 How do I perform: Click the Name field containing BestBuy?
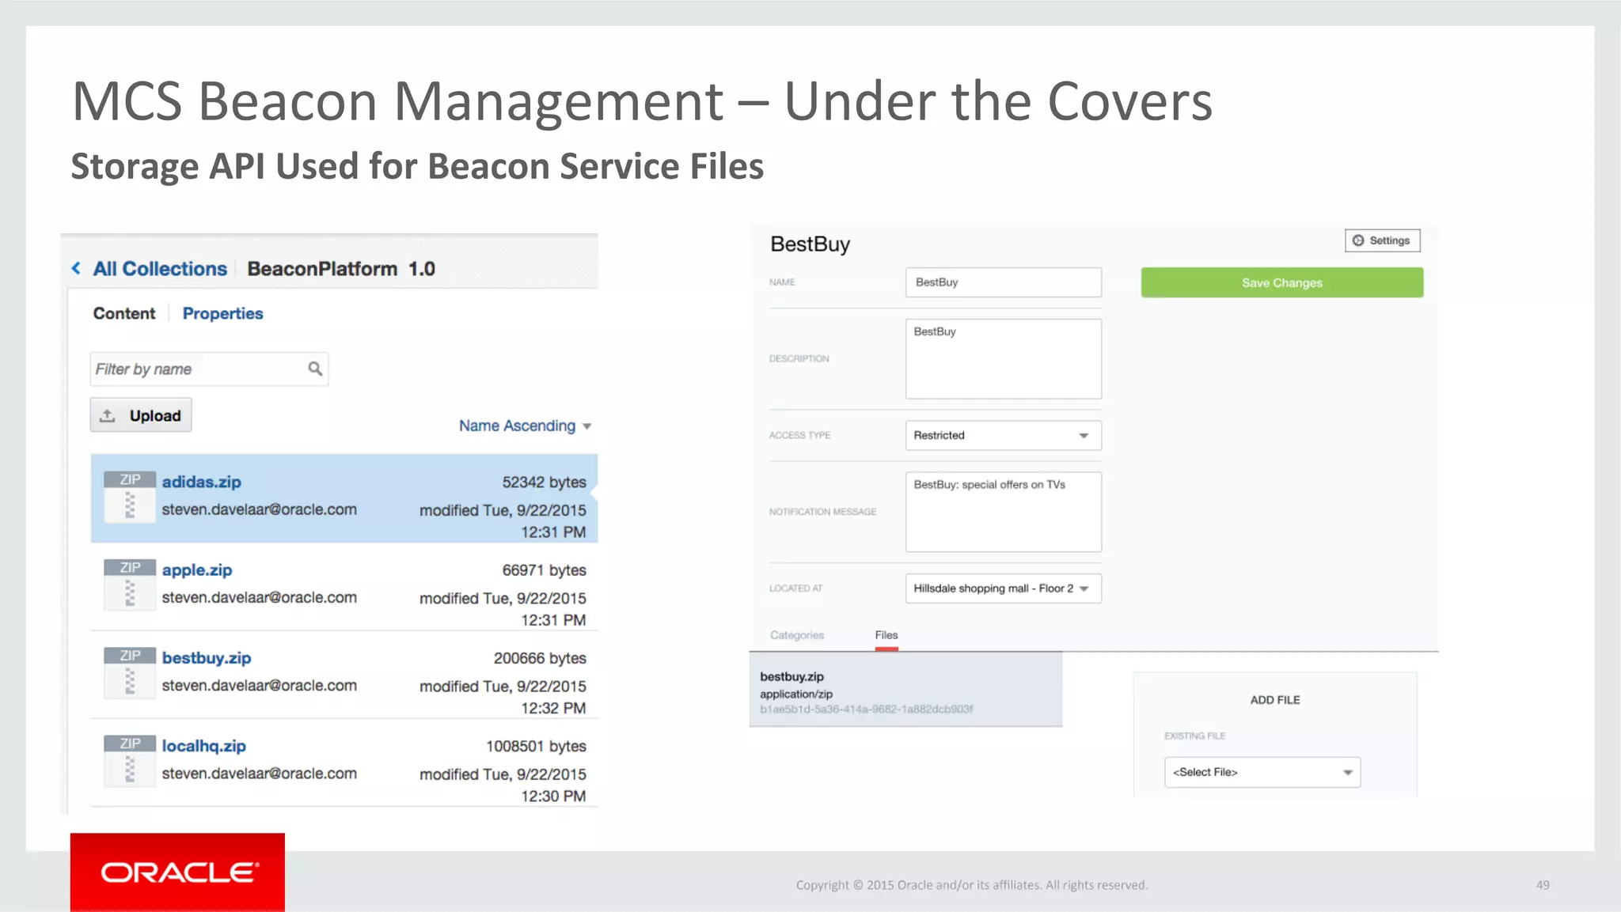click(x=1003, y=282)
